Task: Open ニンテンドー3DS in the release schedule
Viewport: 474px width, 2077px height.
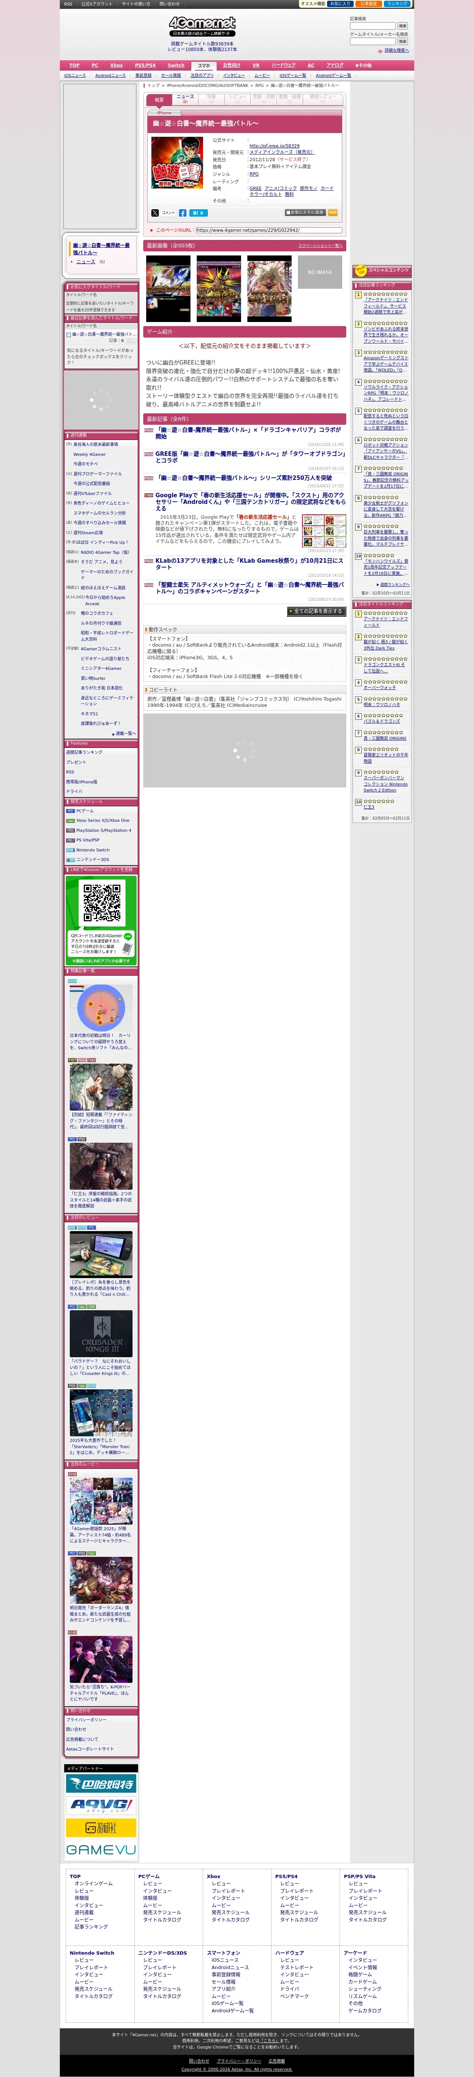Action: (93, 860)
